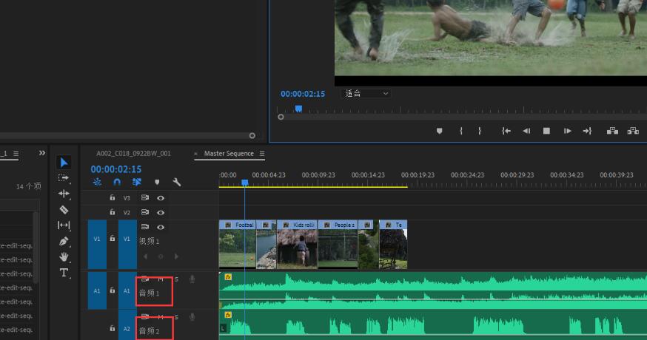Image resolution: width=647 pixels, height=340 pixels.
Task: Open left project panel hamburger menu
Action: [x=16, y=153]
